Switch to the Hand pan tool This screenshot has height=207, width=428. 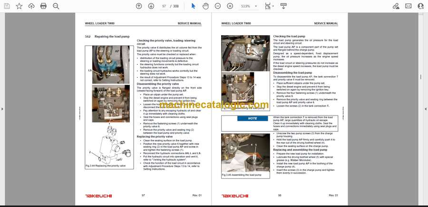[205, 6]
